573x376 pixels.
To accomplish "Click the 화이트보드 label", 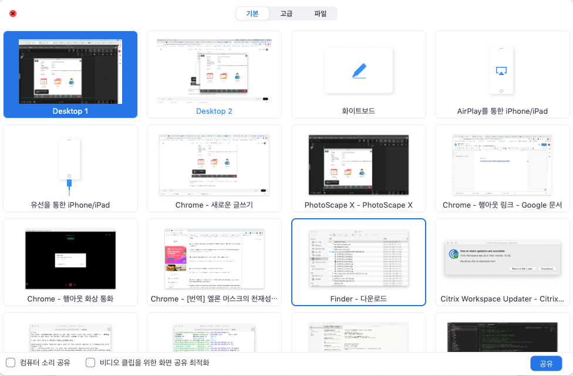I will pyautogui.click(x=359, y=111).
